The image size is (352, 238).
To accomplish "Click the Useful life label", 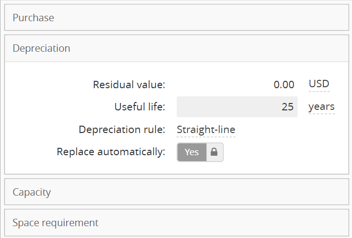I will click(140, 107).
